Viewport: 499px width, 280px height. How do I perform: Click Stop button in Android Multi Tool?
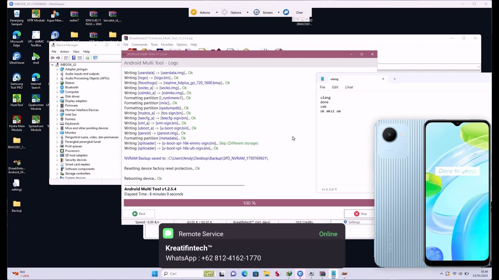pos(359,213)
